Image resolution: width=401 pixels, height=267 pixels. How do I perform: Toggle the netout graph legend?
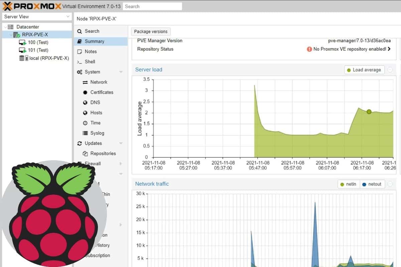372,184
